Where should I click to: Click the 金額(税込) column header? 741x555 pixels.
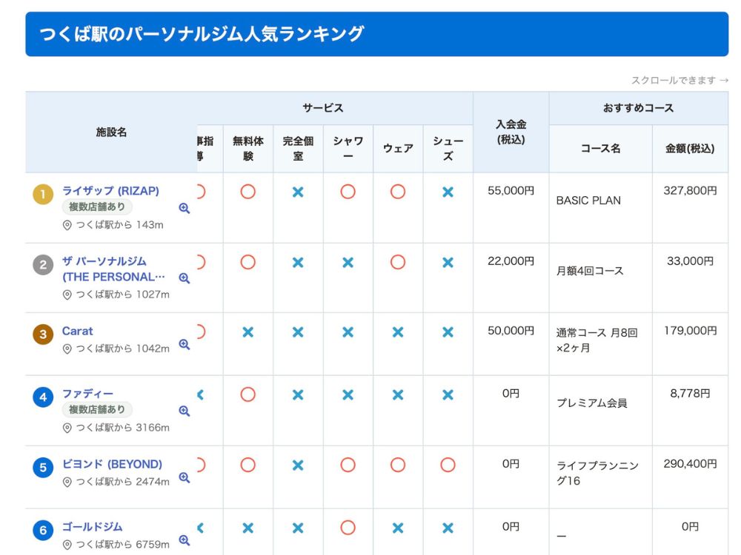coord(690,148)
